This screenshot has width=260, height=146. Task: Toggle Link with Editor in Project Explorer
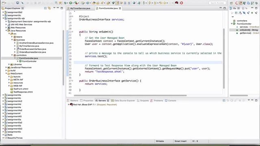[x=49, y=8]
